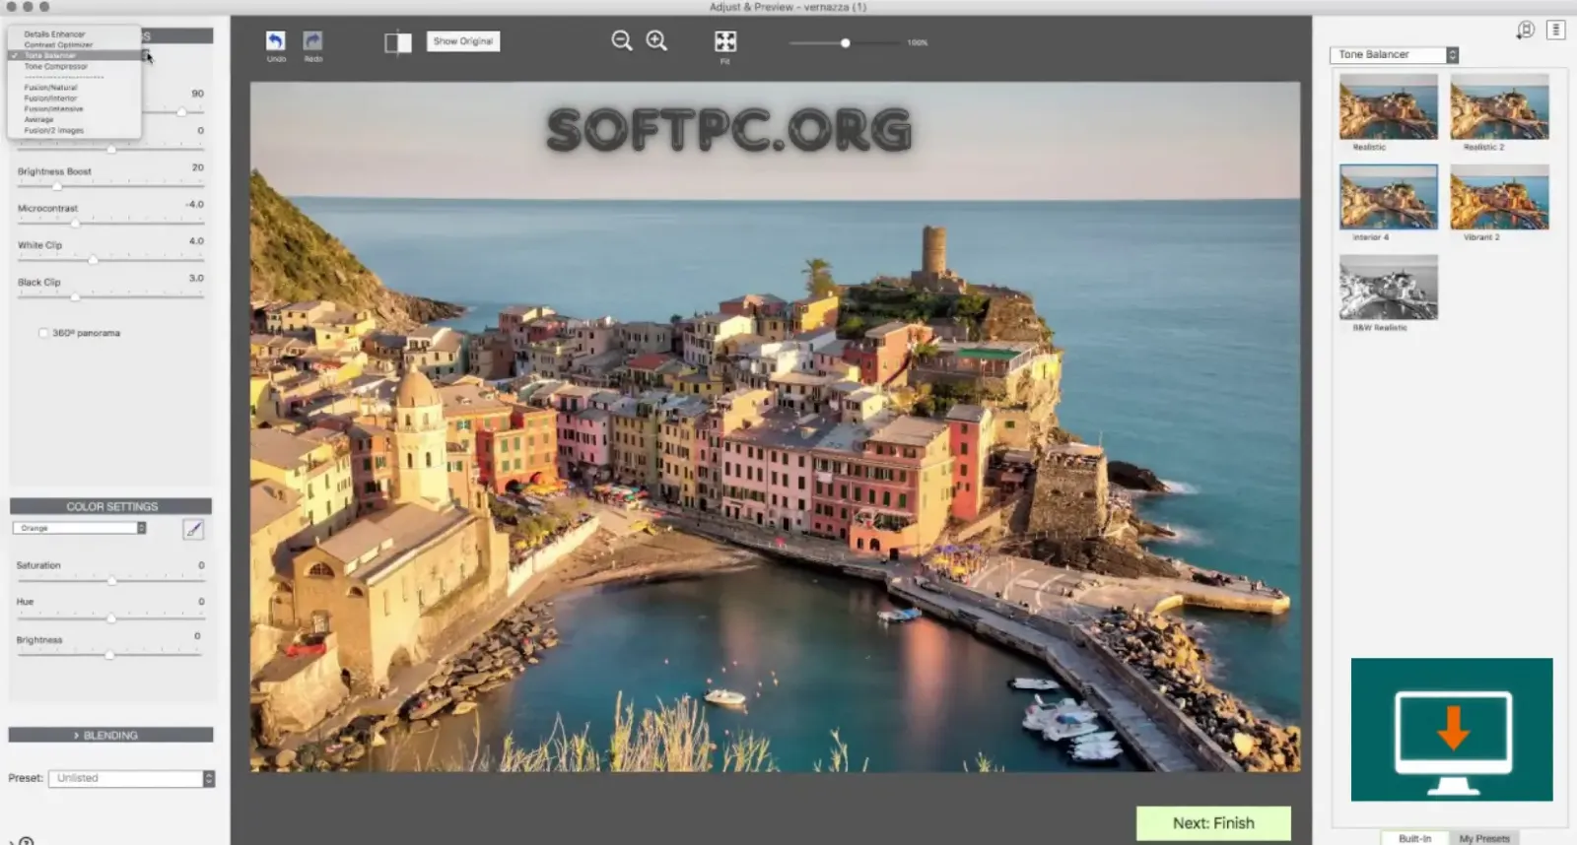This screenshot has width=1577, height=845.
Task: Click the brush icon in Color Settings
Action: pos(193,529)
